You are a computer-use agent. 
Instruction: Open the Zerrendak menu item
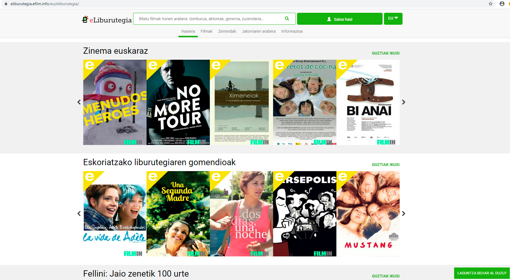[x=227, y=31]
